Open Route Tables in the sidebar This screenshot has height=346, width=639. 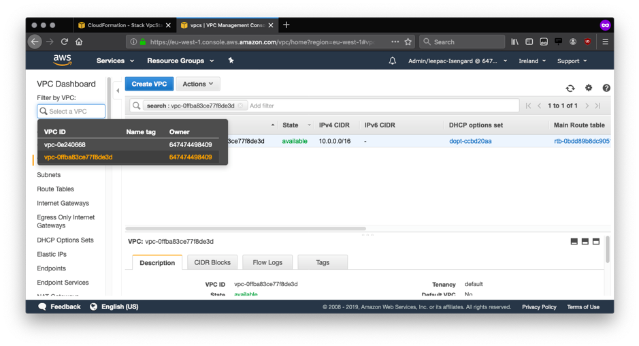[x=55, y=189]
